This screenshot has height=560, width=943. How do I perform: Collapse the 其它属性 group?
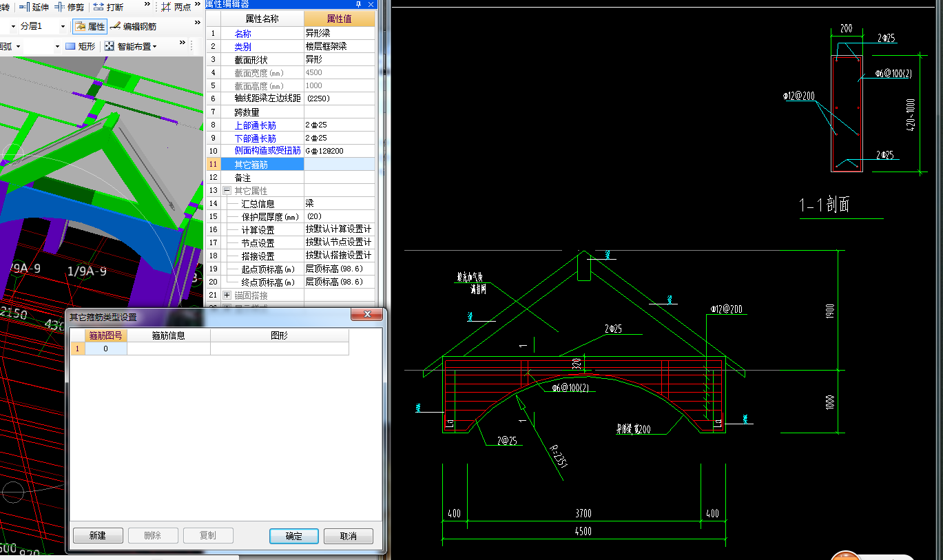(227, 191)
